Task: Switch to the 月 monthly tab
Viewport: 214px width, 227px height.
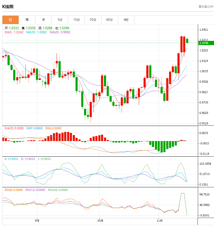Action: [43, 20]
